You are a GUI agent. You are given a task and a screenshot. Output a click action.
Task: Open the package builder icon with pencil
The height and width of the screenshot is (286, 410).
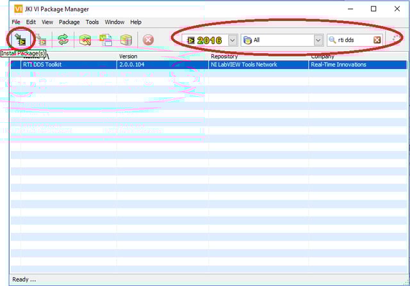point(85,40)
